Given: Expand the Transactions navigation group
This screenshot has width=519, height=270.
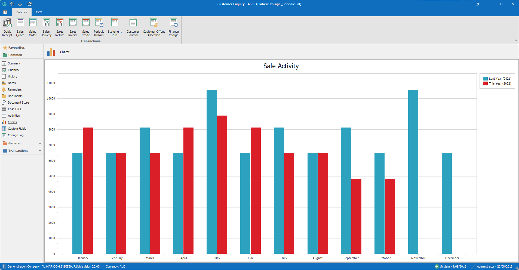Looking at the screenshot, I should click(40, 151).
